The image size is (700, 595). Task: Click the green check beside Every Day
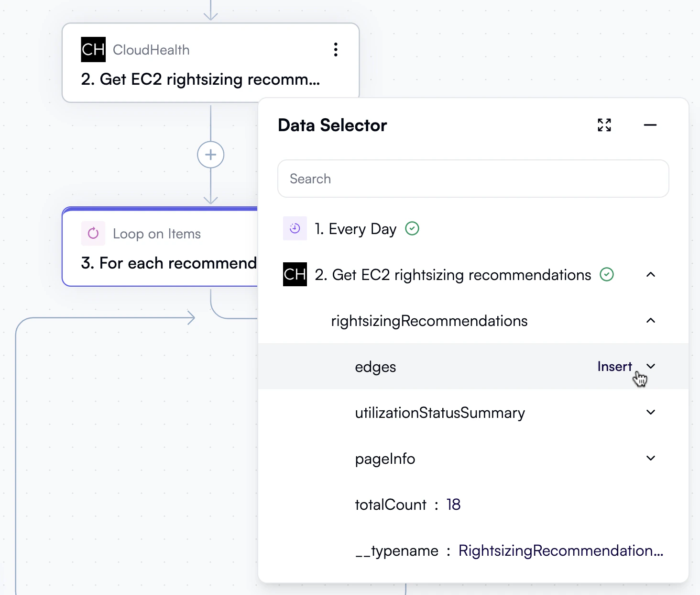(412, 229)
